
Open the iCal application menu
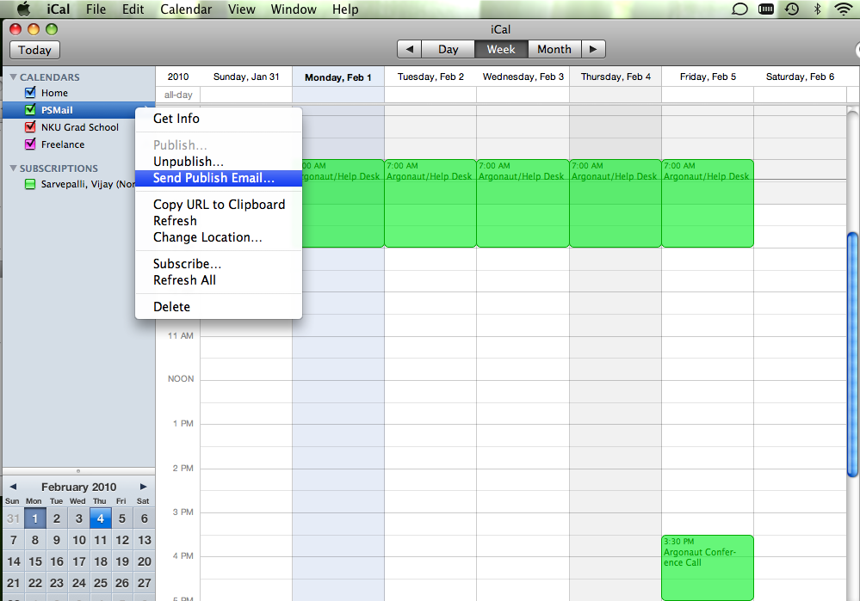[59, 9]
